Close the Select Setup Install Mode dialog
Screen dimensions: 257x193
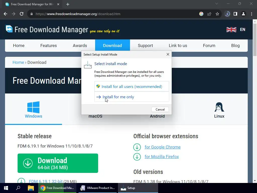point(168,54)
